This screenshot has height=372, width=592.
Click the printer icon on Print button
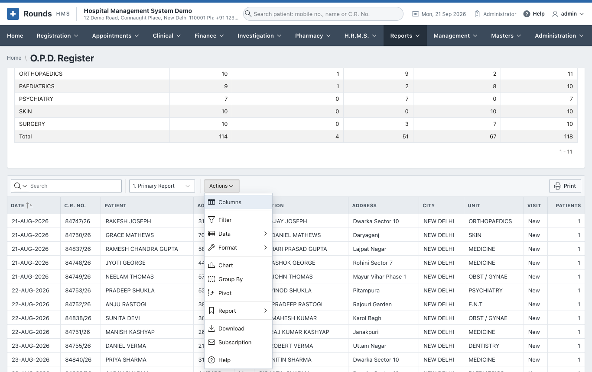[558, 186]
